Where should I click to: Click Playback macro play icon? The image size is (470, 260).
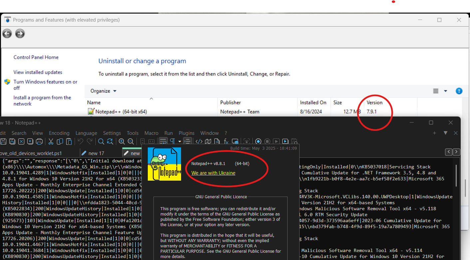(276, 141)
